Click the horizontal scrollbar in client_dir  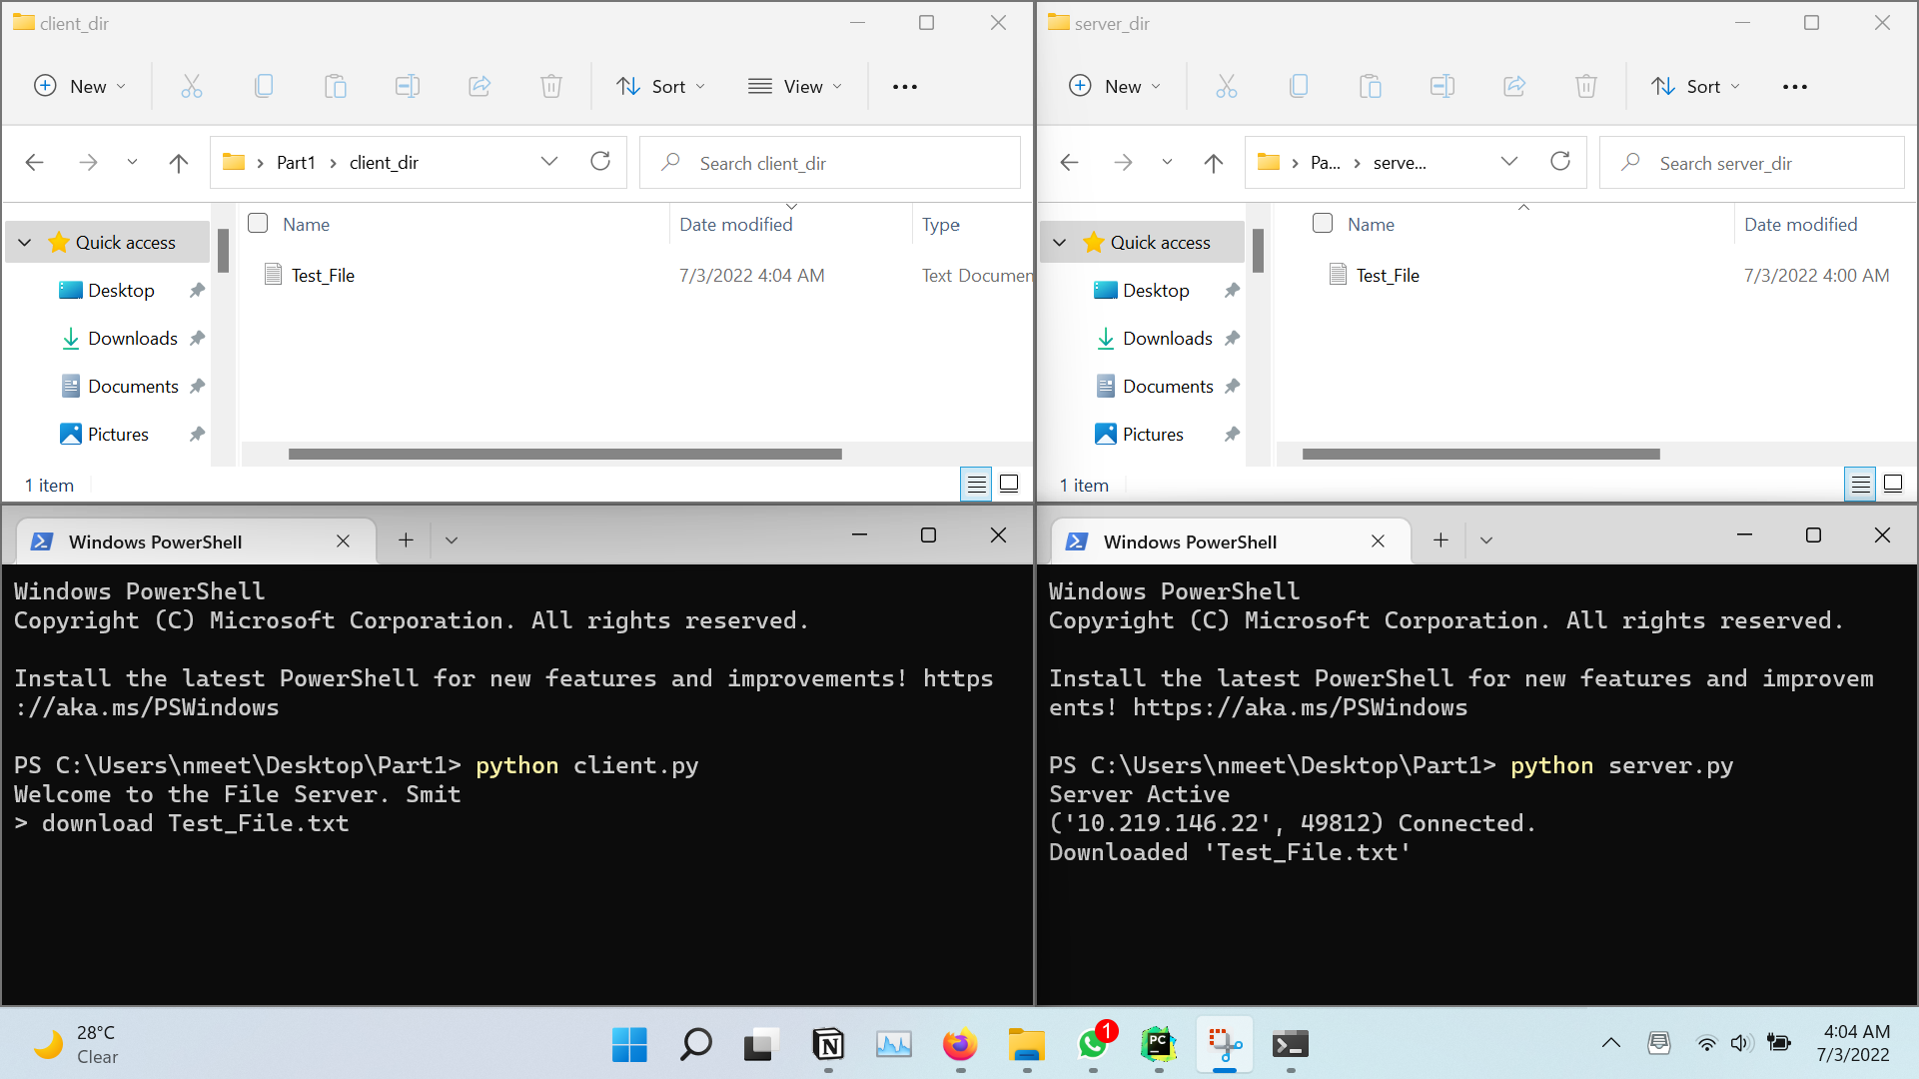564,455
